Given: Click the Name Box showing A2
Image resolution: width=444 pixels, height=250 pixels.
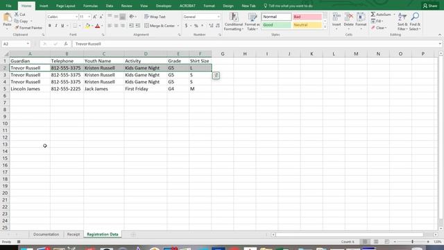Looking at the screenshot, I should pos(16,44).
